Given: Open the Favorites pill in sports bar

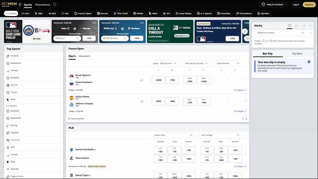Looking at the screenshot, I should tap(224, 13).
